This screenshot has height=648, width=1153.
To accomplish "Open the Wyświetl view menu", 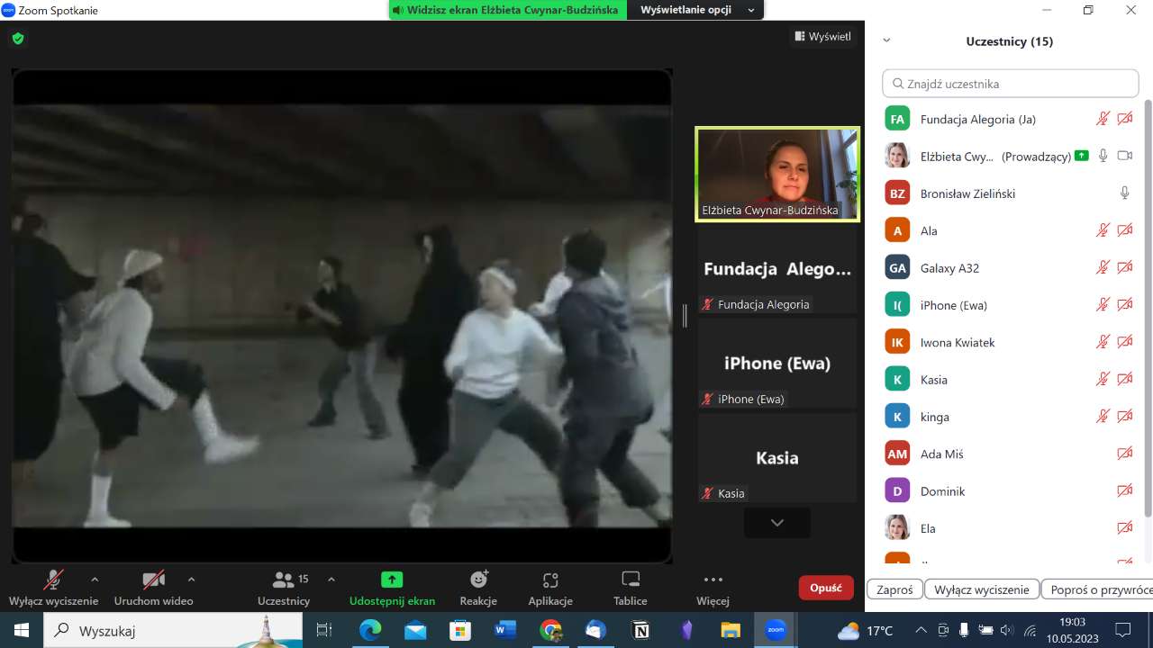I will [x=822, y=37].
